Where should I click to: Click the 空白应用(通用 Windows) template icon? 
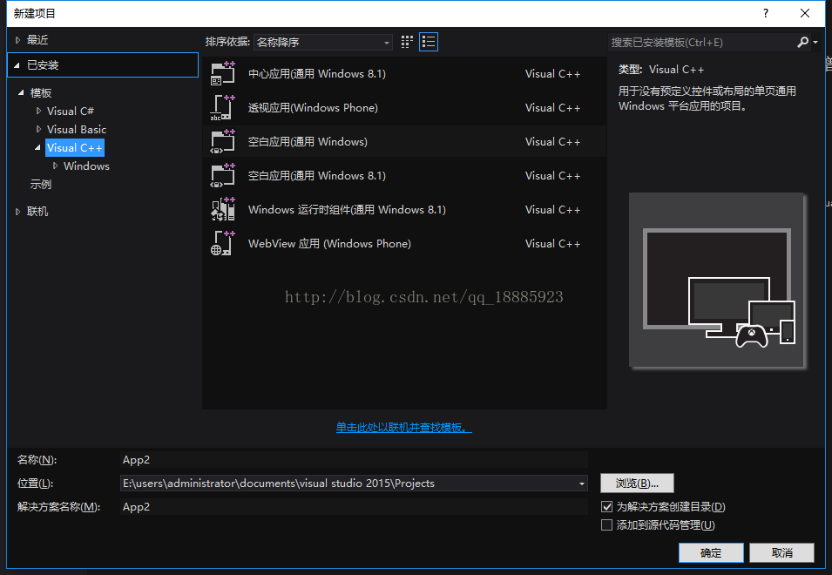[223, 142]
